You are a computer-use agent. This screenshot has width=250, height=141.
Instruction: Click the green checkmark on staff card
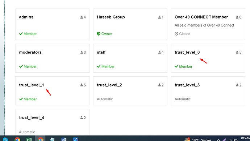[x=99, y=67]
